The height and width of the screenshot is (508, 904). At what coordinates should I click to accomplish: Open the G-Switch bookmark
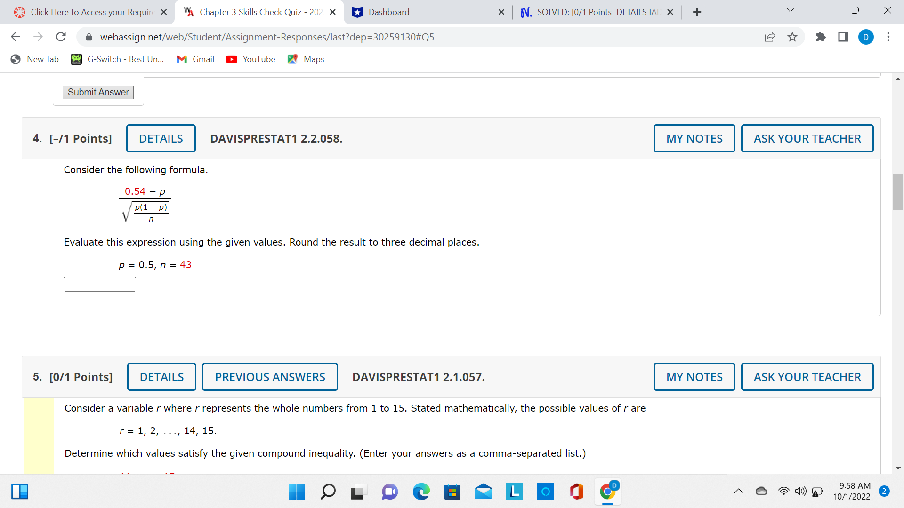[x=117, y=59]
